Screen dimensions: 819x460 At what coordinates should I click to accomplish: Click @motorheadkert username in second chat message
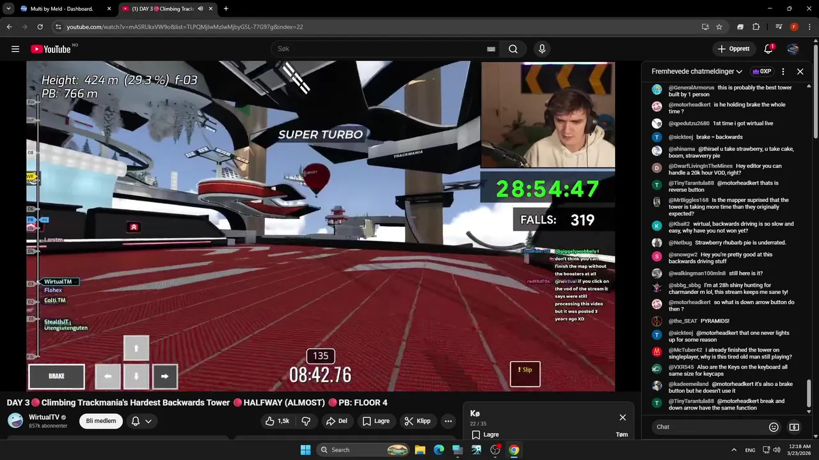(x=690, y=104)
